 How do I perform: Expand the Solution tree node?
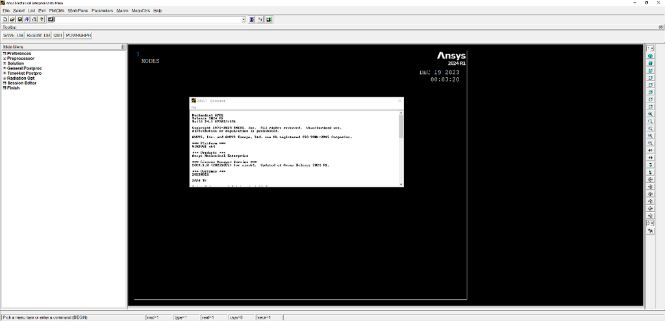pos(5,64)
